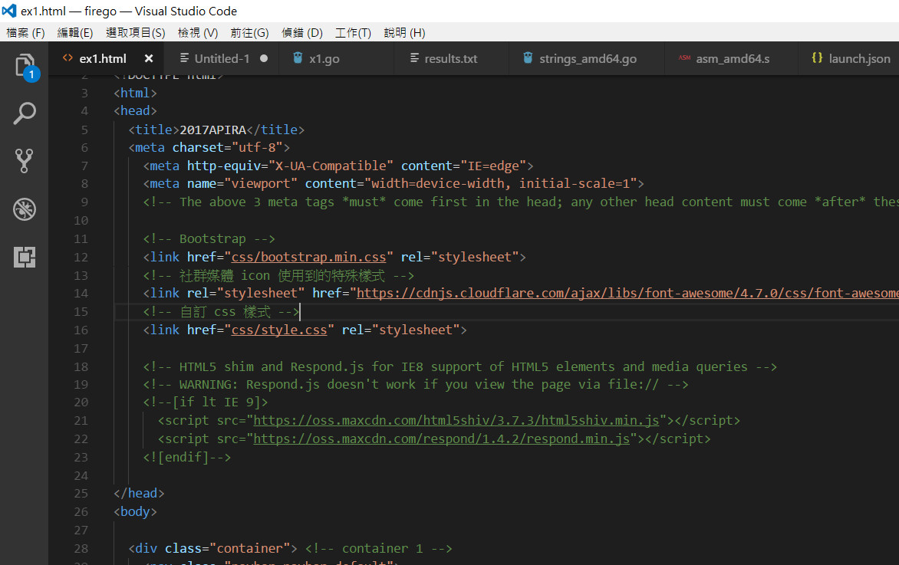Open the 編輯(E) menu

[75, 33]
